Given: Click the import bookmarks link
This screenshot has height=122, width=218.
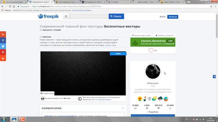Looking at the screenshot, I should tap(82, 10).
